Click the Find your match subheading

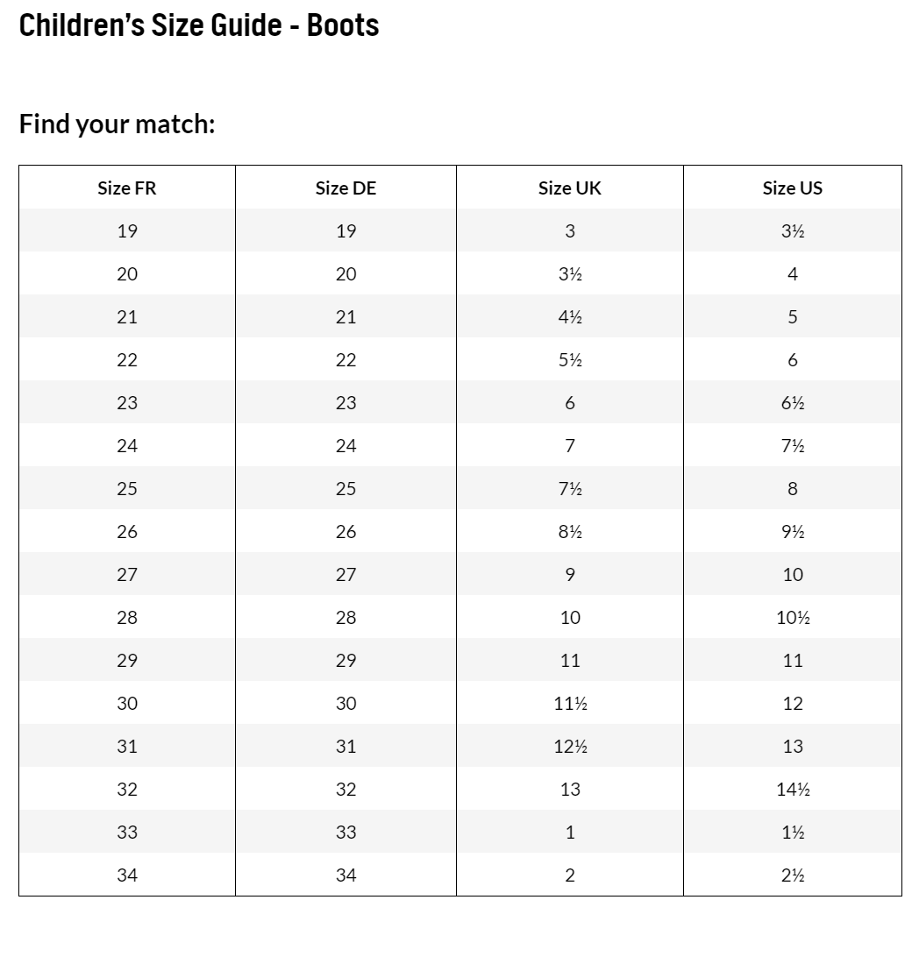click(117, 124)
